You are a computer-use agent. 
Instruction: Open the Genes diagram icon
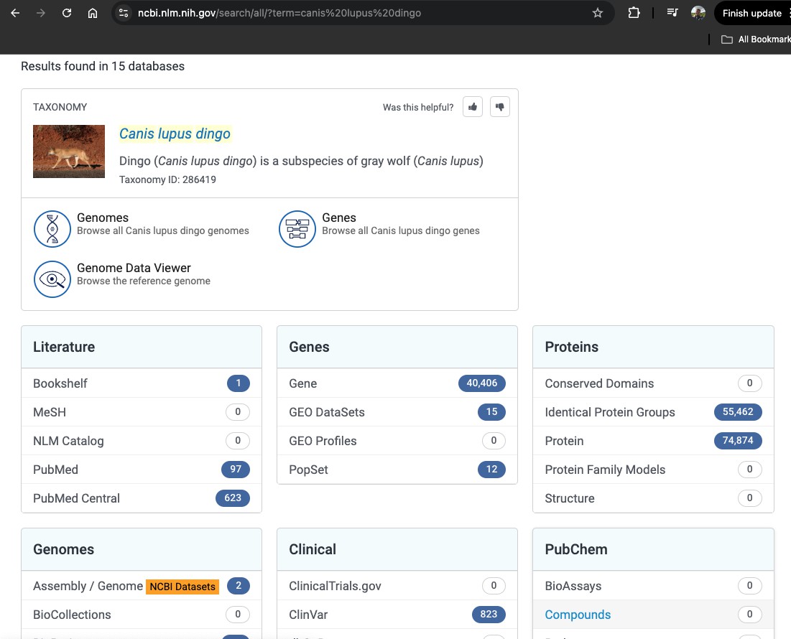point(297,229)
